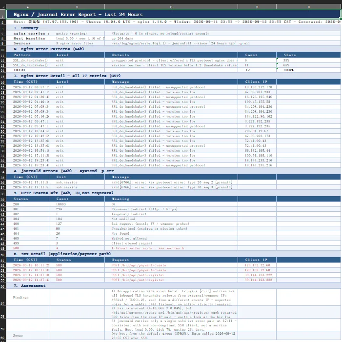Select heading '2. nginx Error Patterns (24h)'
342x342 pixels.
coord(173,49)
